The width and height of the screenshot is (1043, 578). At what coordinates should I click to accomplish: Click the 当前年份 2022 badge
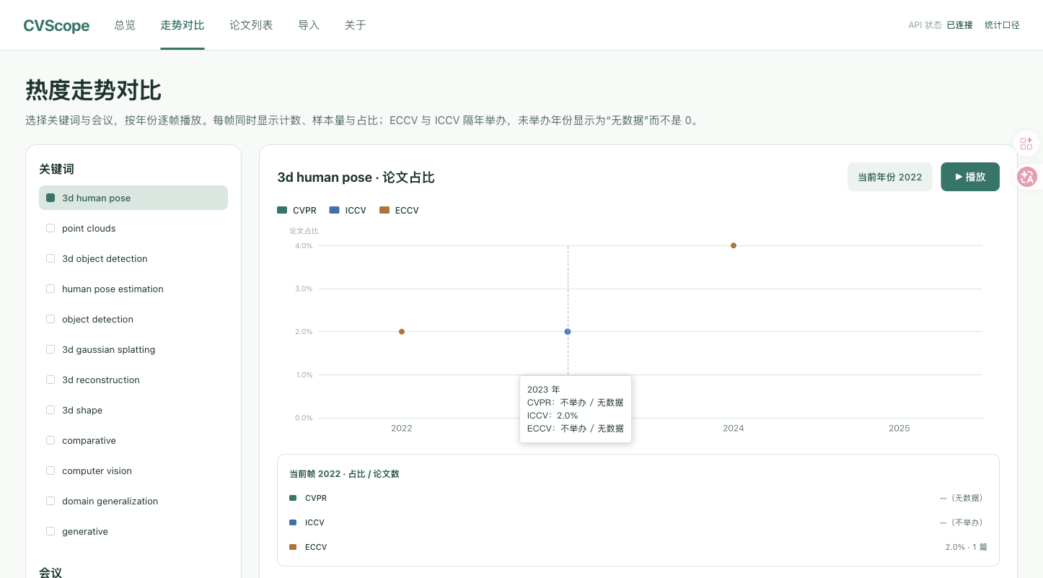coord(889,177)
